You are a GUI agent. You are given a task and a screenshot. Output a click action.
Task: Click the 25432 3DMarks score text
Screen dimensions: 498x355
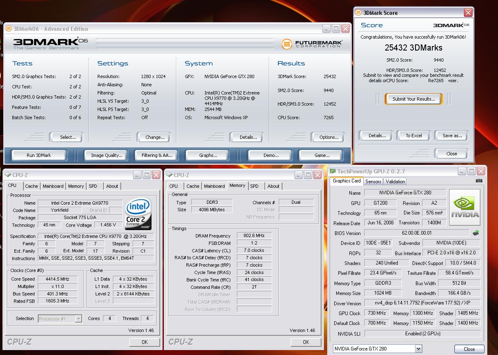pyautogui.click(x=413, y=48)
